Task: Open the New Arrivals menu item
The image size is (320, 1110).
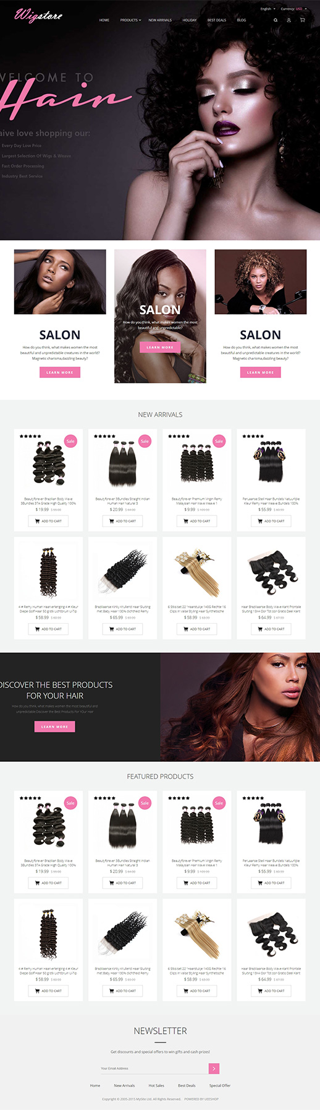Action: (160, 20)
